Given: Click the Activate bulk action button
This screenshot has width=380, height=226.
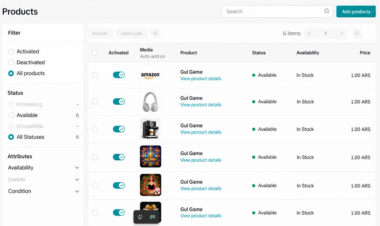Looking at the screenshot, I should (100, 33).
